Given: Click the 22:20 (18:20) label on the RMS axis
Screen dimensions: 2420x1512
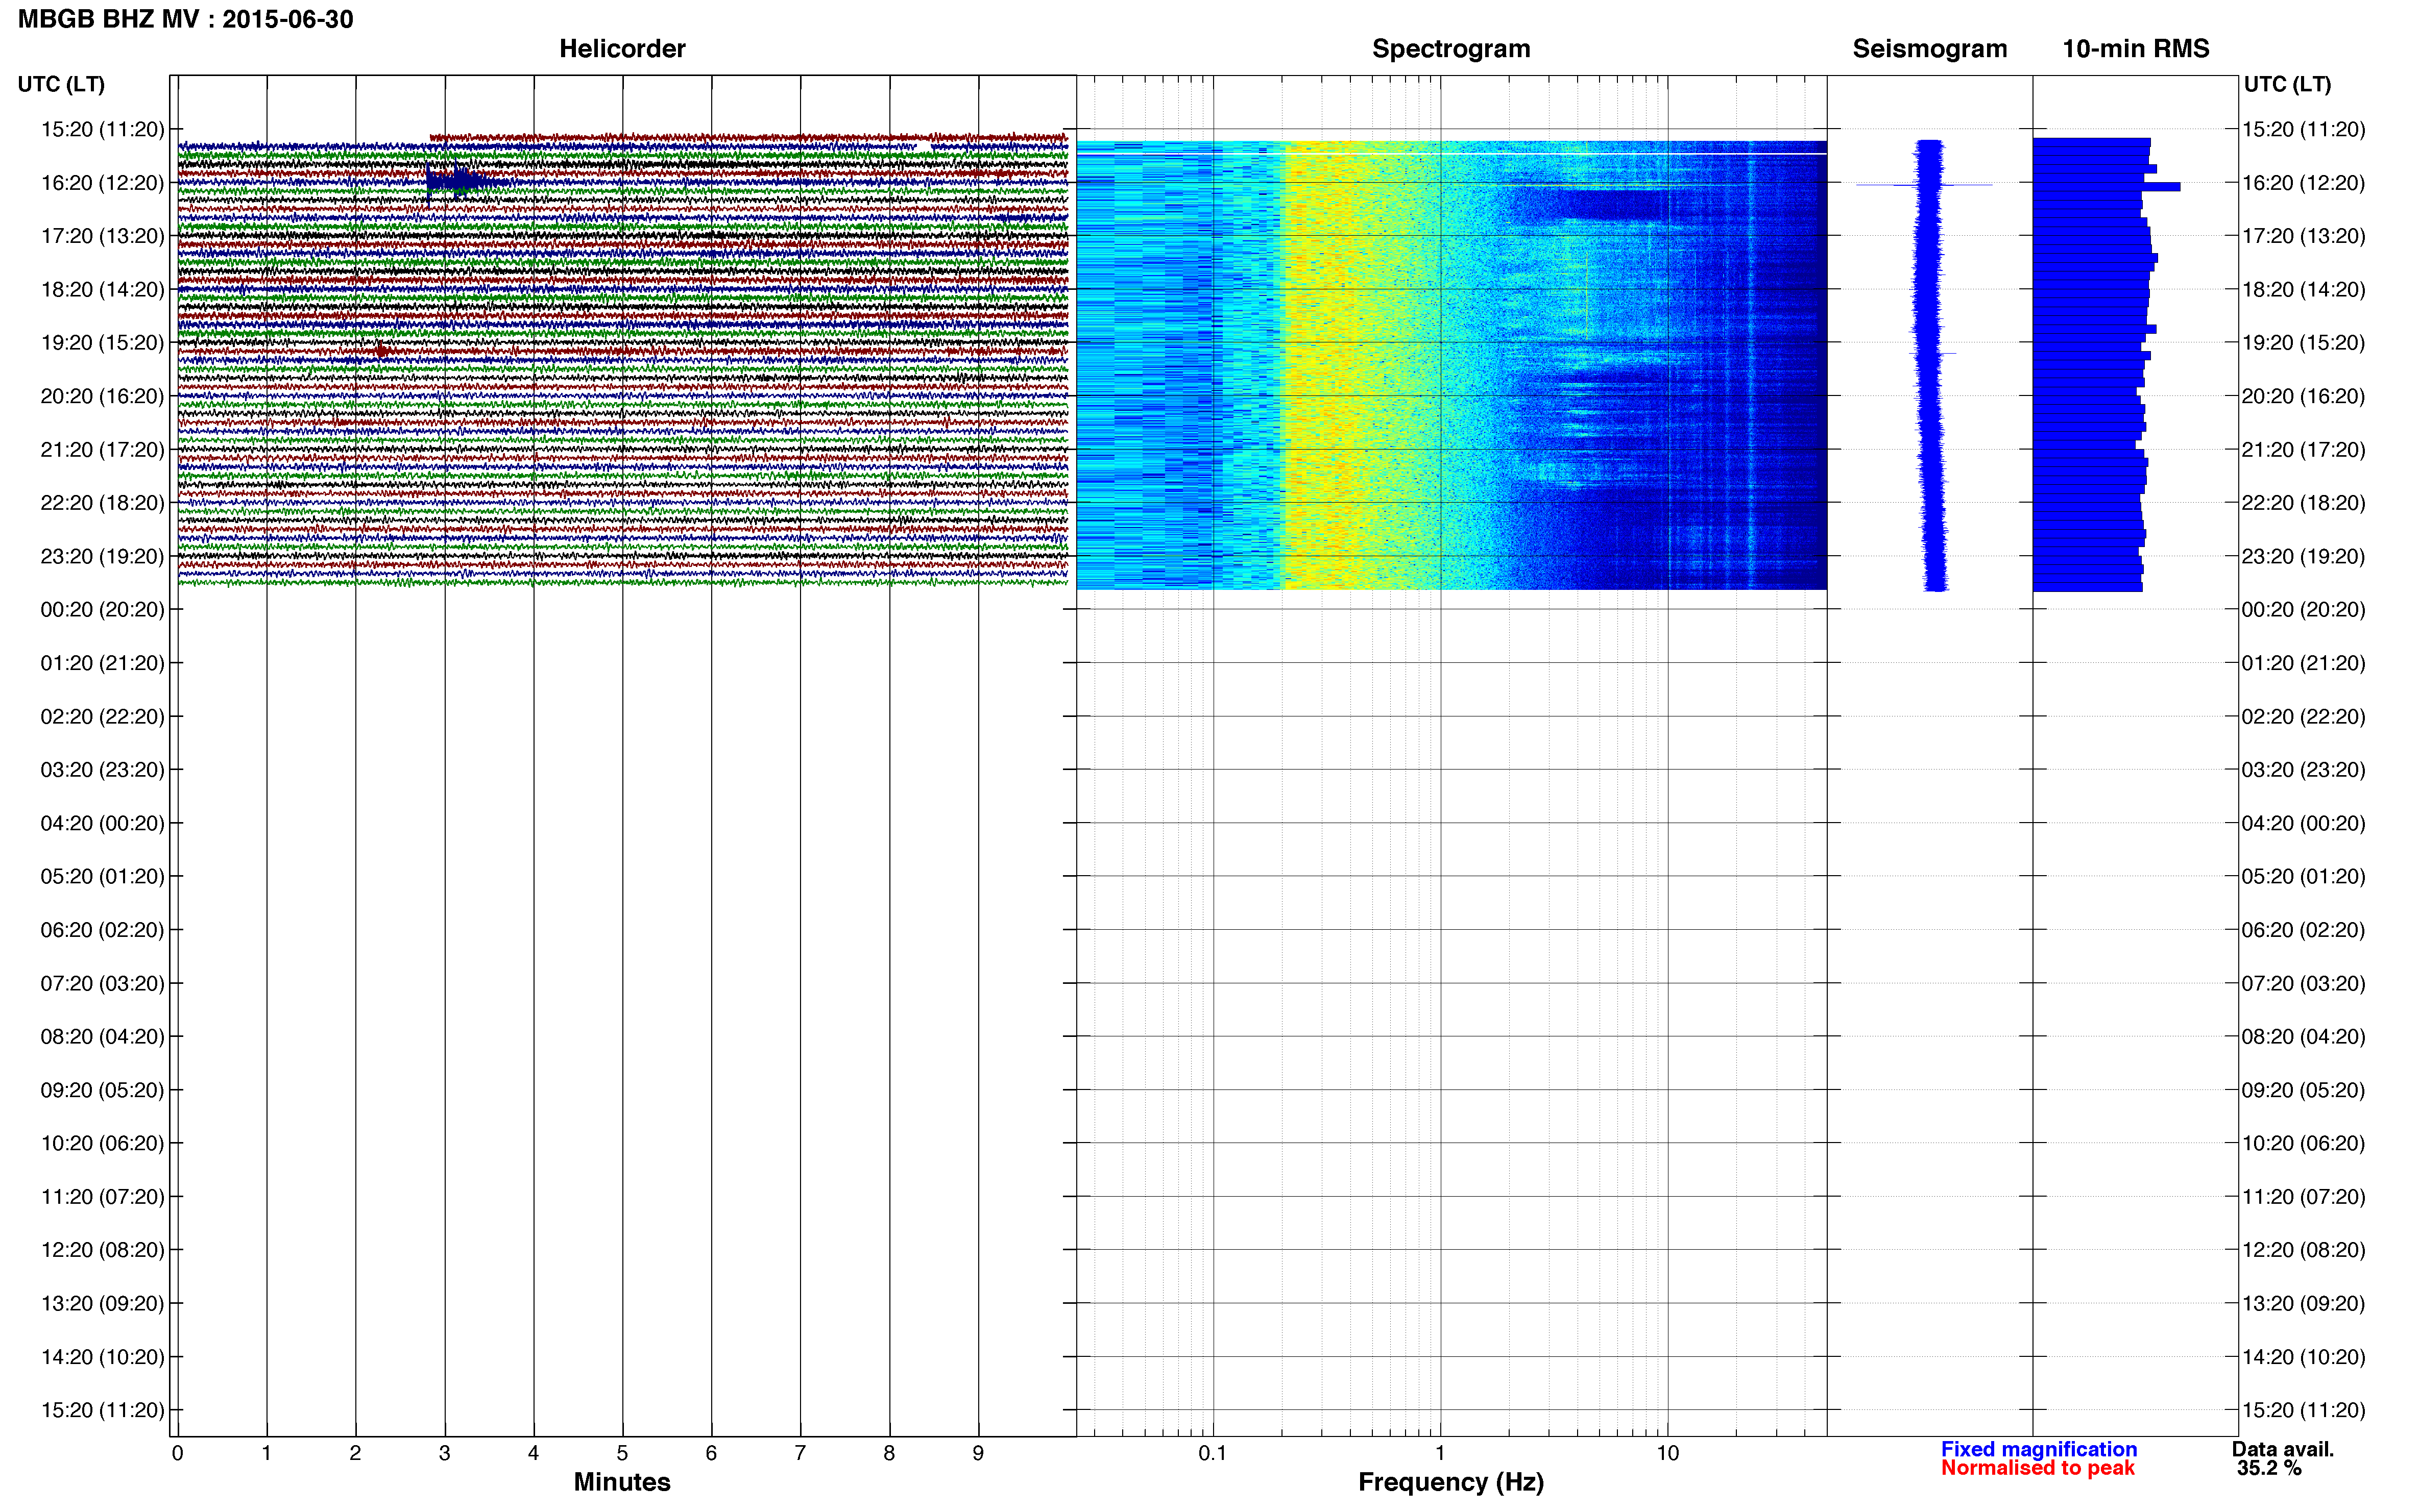Looking at the screenshot, I should (2303, 503).
